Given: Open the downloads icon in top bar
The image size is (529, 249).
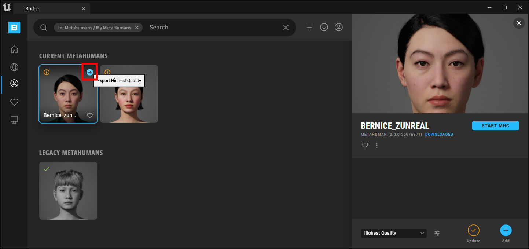Looking at the screenshot, I should [324, 28].
